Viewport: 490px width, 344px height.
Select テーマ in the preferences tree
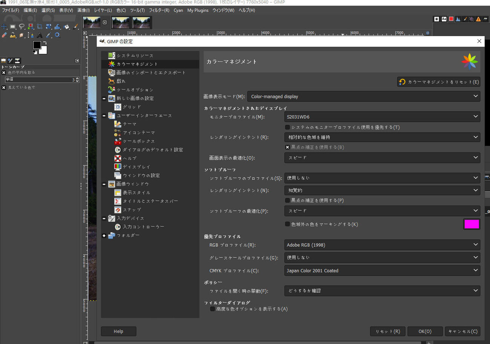130,124
